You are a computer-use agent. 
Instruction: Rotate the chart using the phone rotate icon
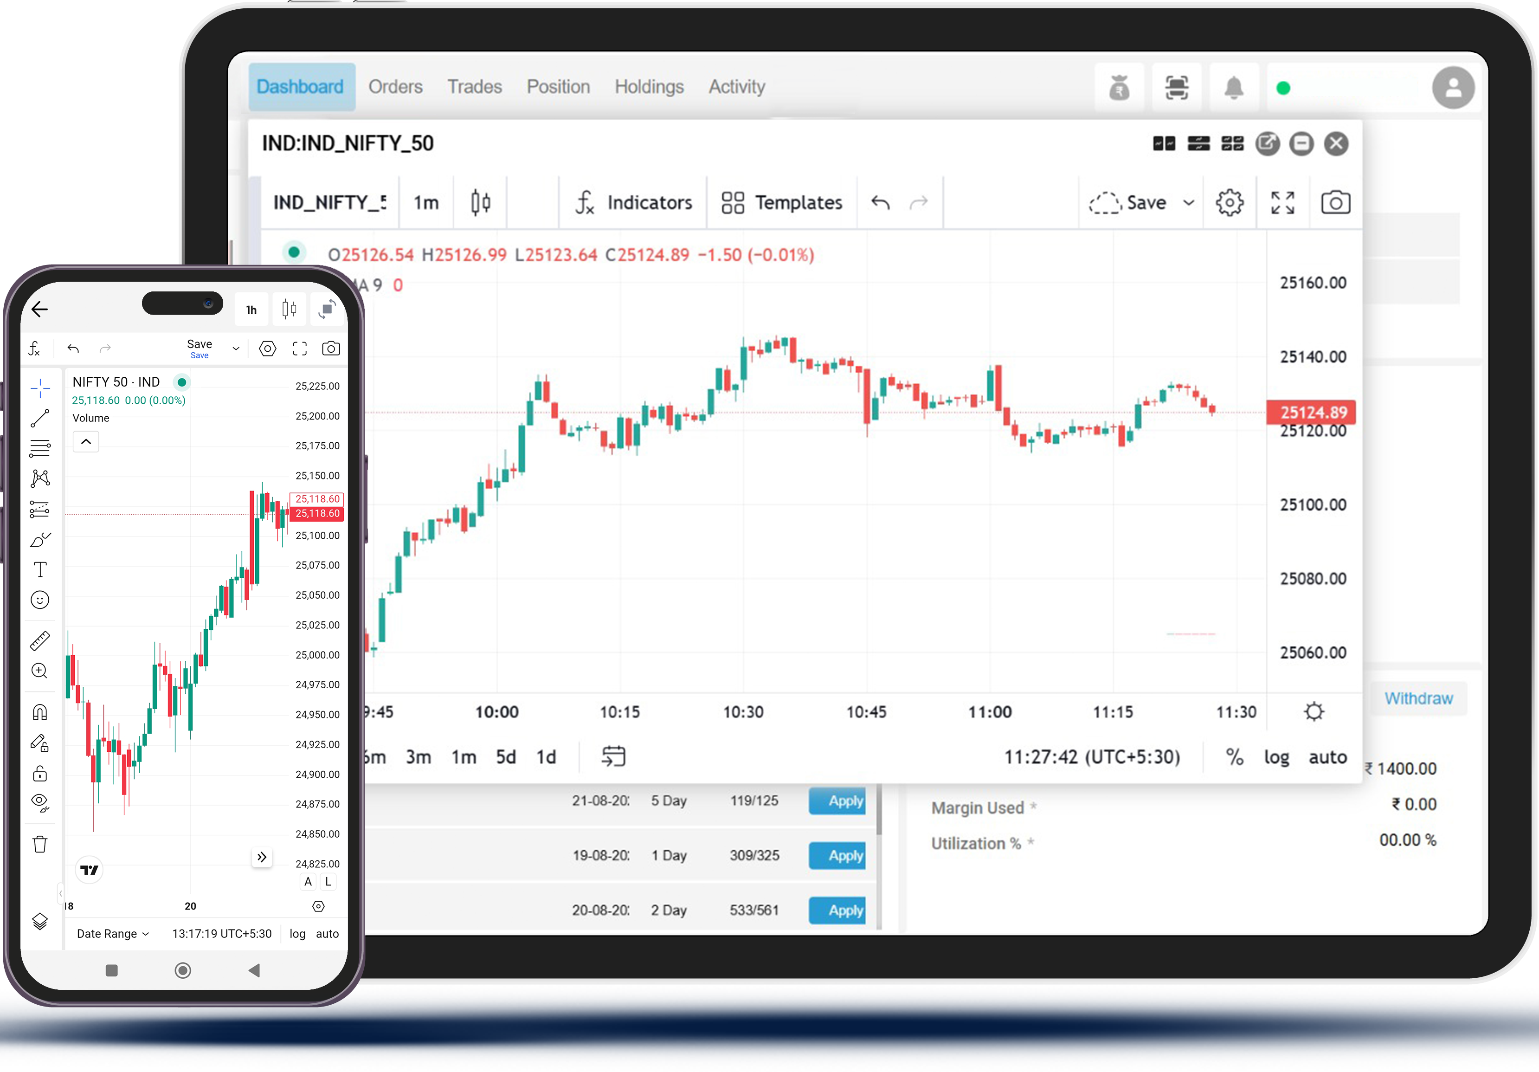(327, 309)
